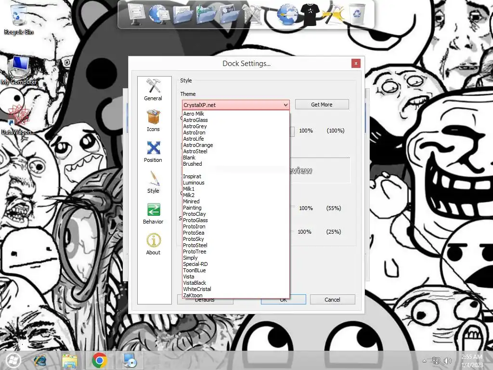Launch web browser globe icon in dock

(287, 14)
